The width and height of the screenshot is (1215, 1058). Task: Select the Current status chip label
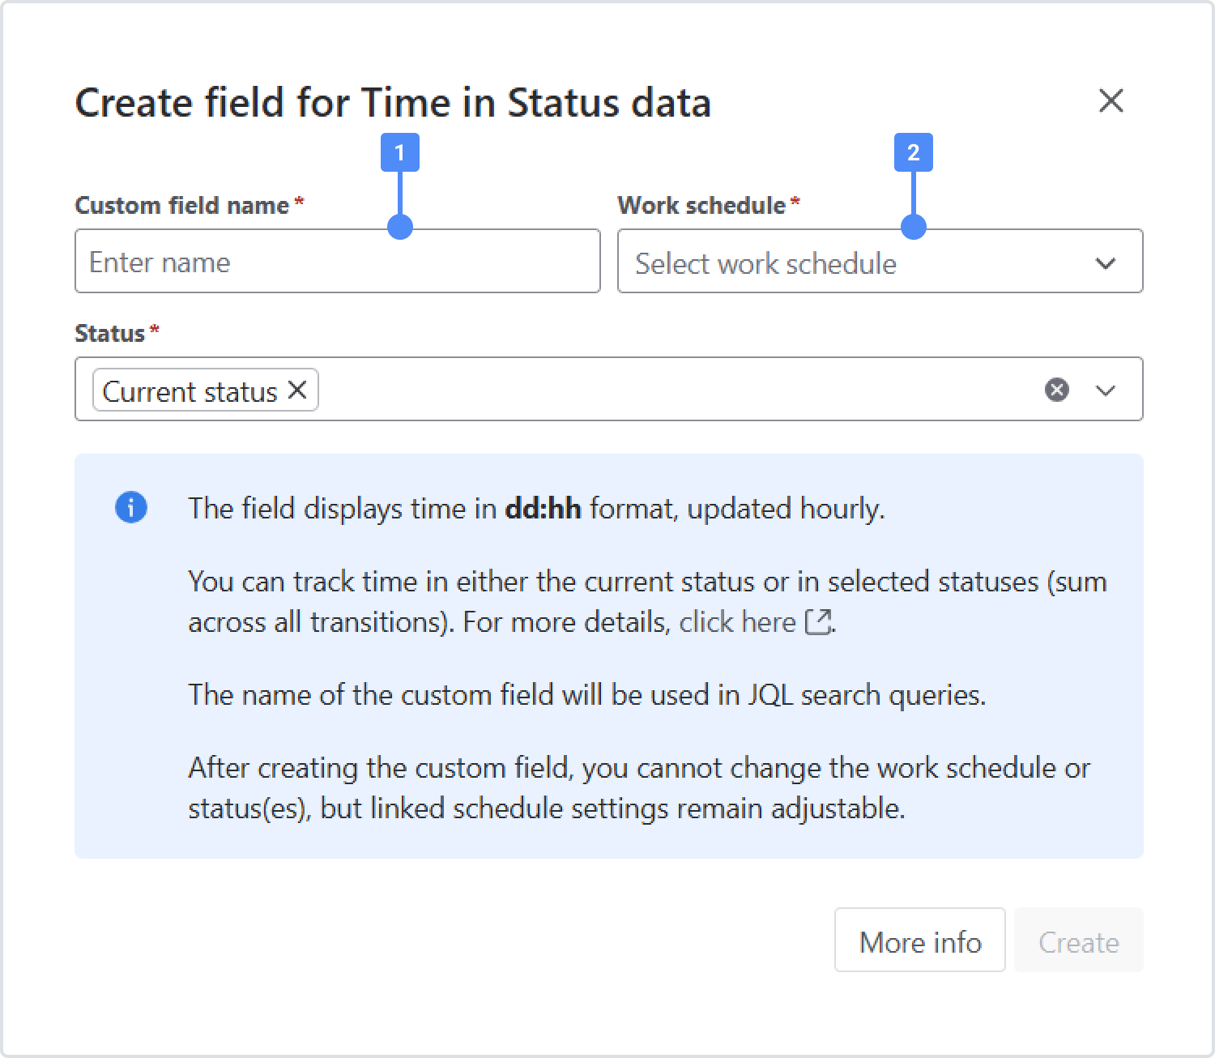click(x=190, y=391)
